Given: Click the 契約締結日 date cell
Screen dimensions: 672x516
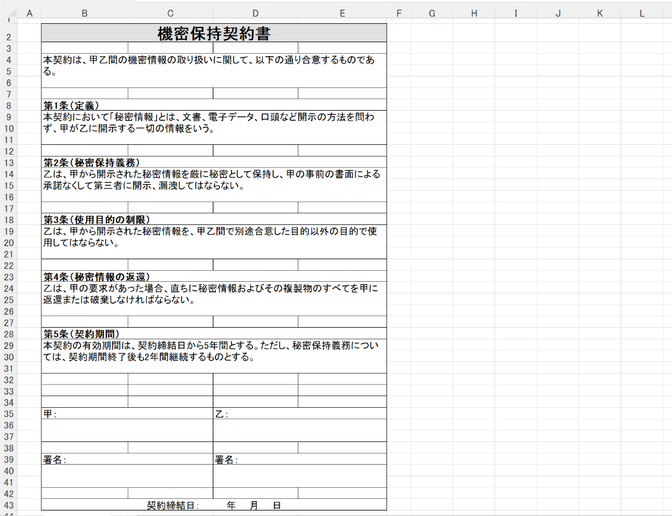Looking at the screenshot, I should pos(214,505).
